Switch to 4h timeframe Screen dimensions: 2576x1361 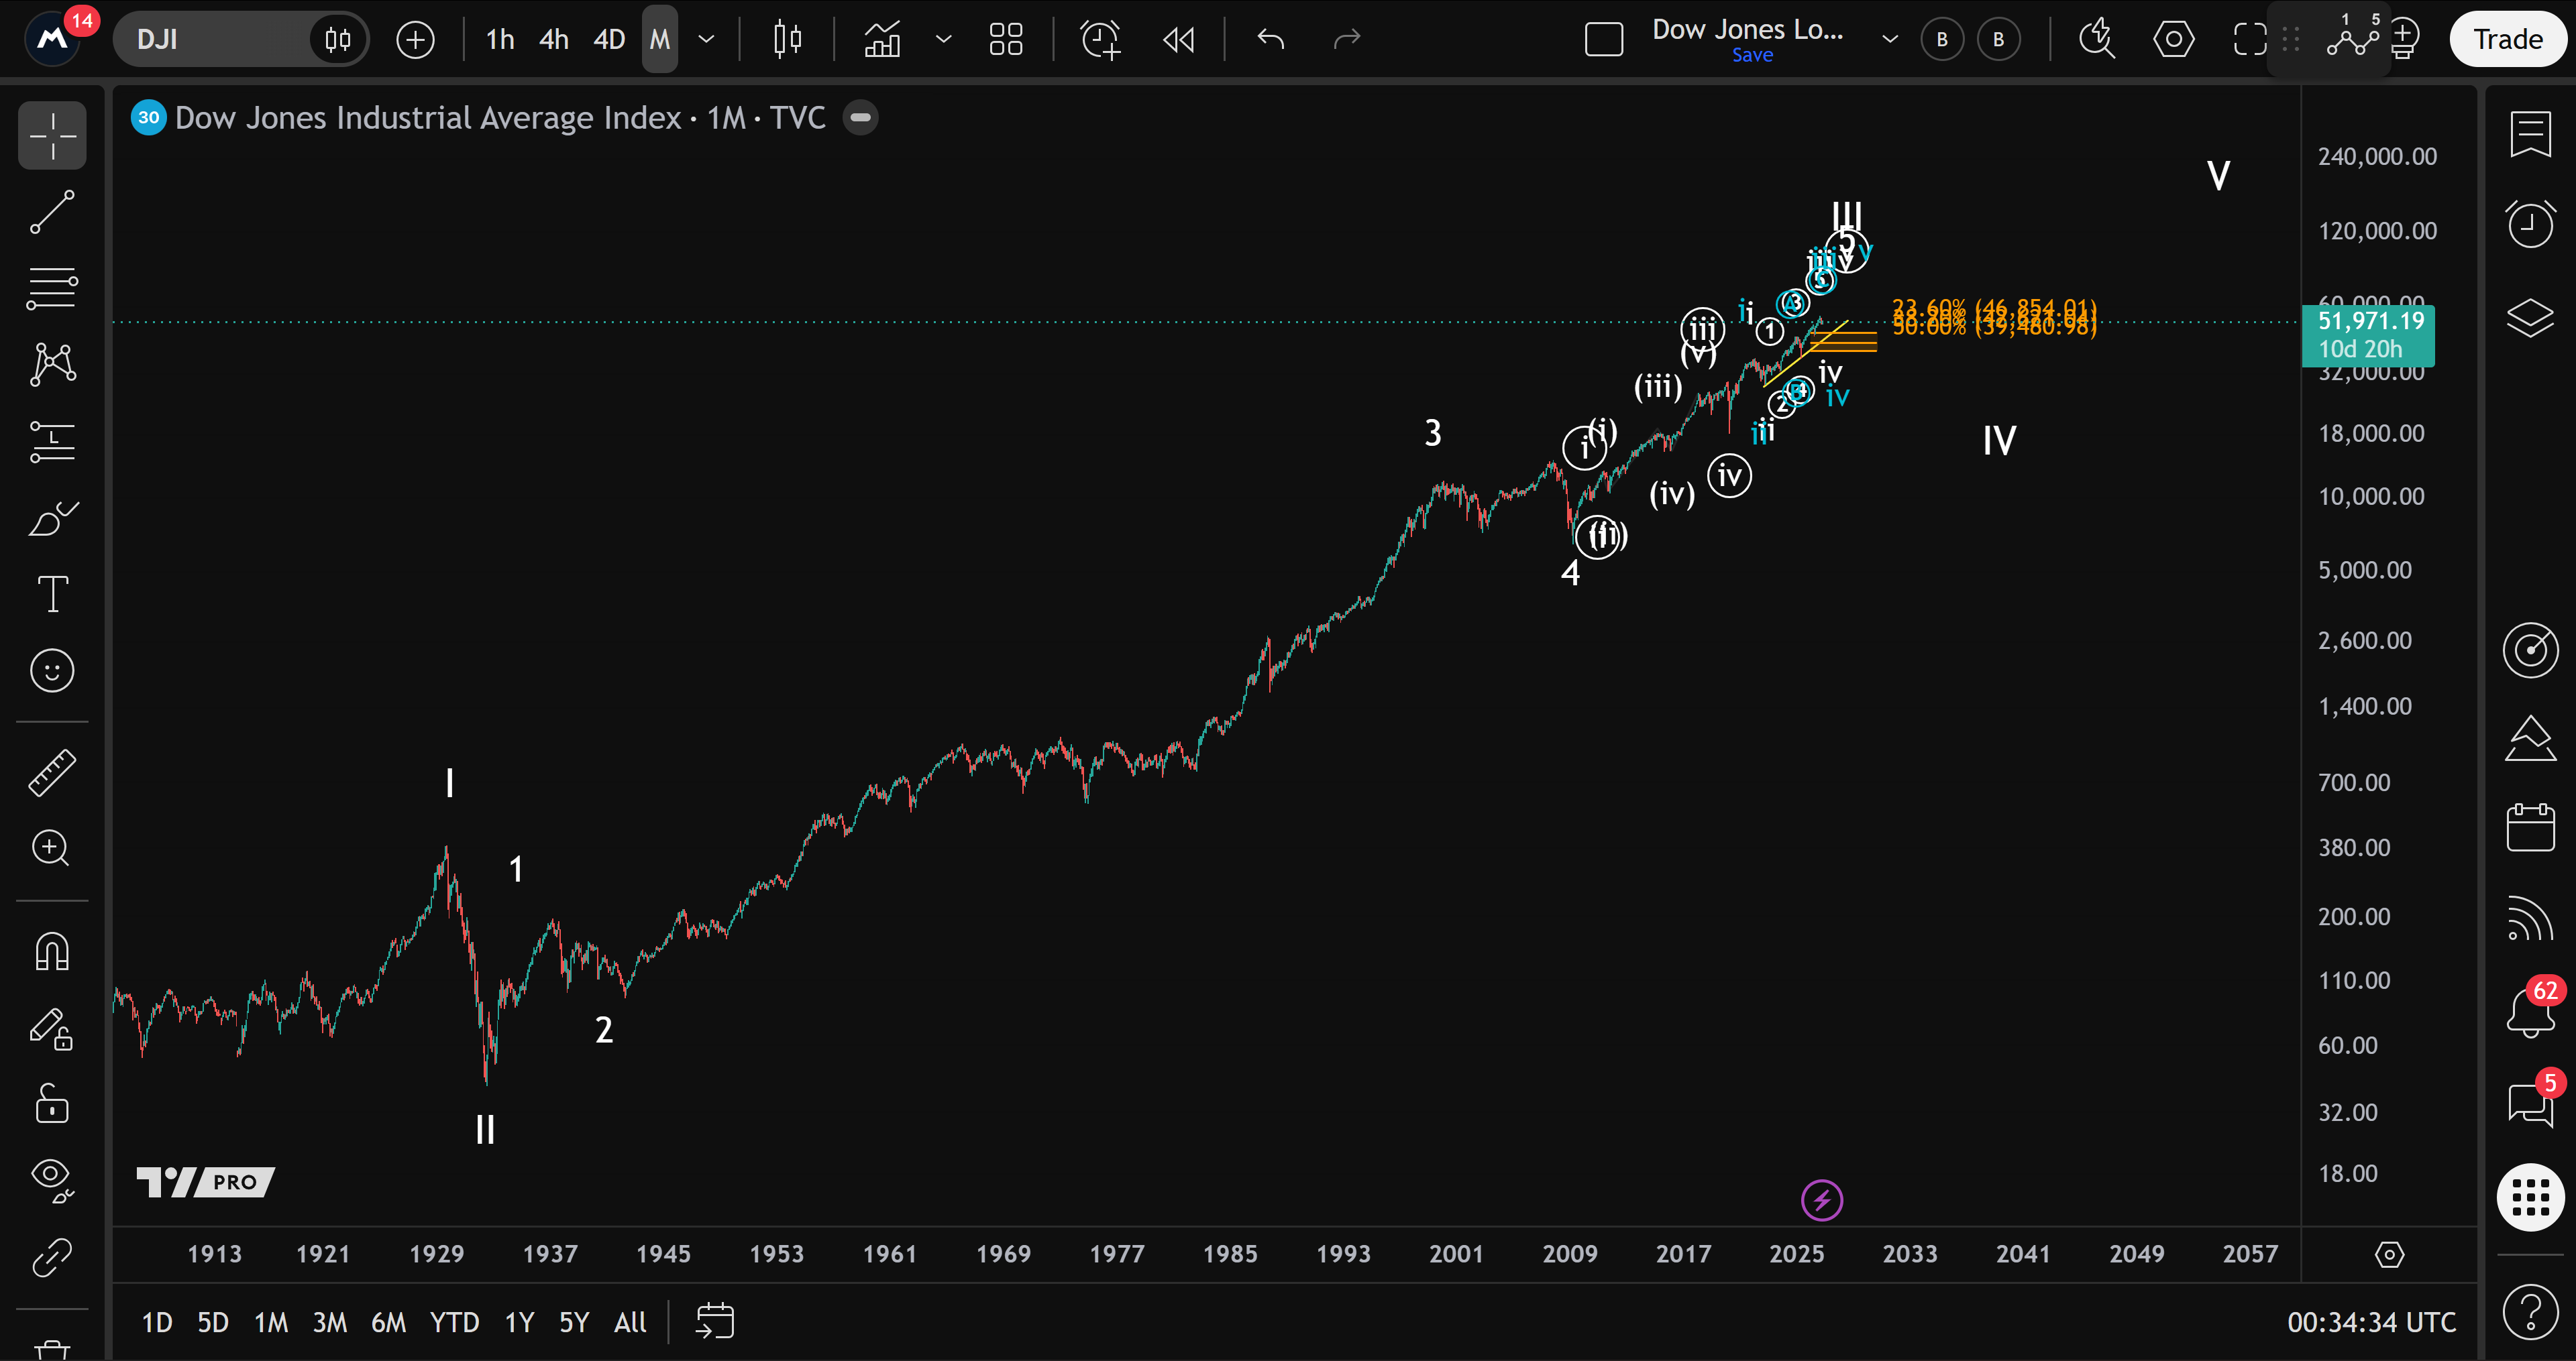pyautogui.click(x=554, y=40)
